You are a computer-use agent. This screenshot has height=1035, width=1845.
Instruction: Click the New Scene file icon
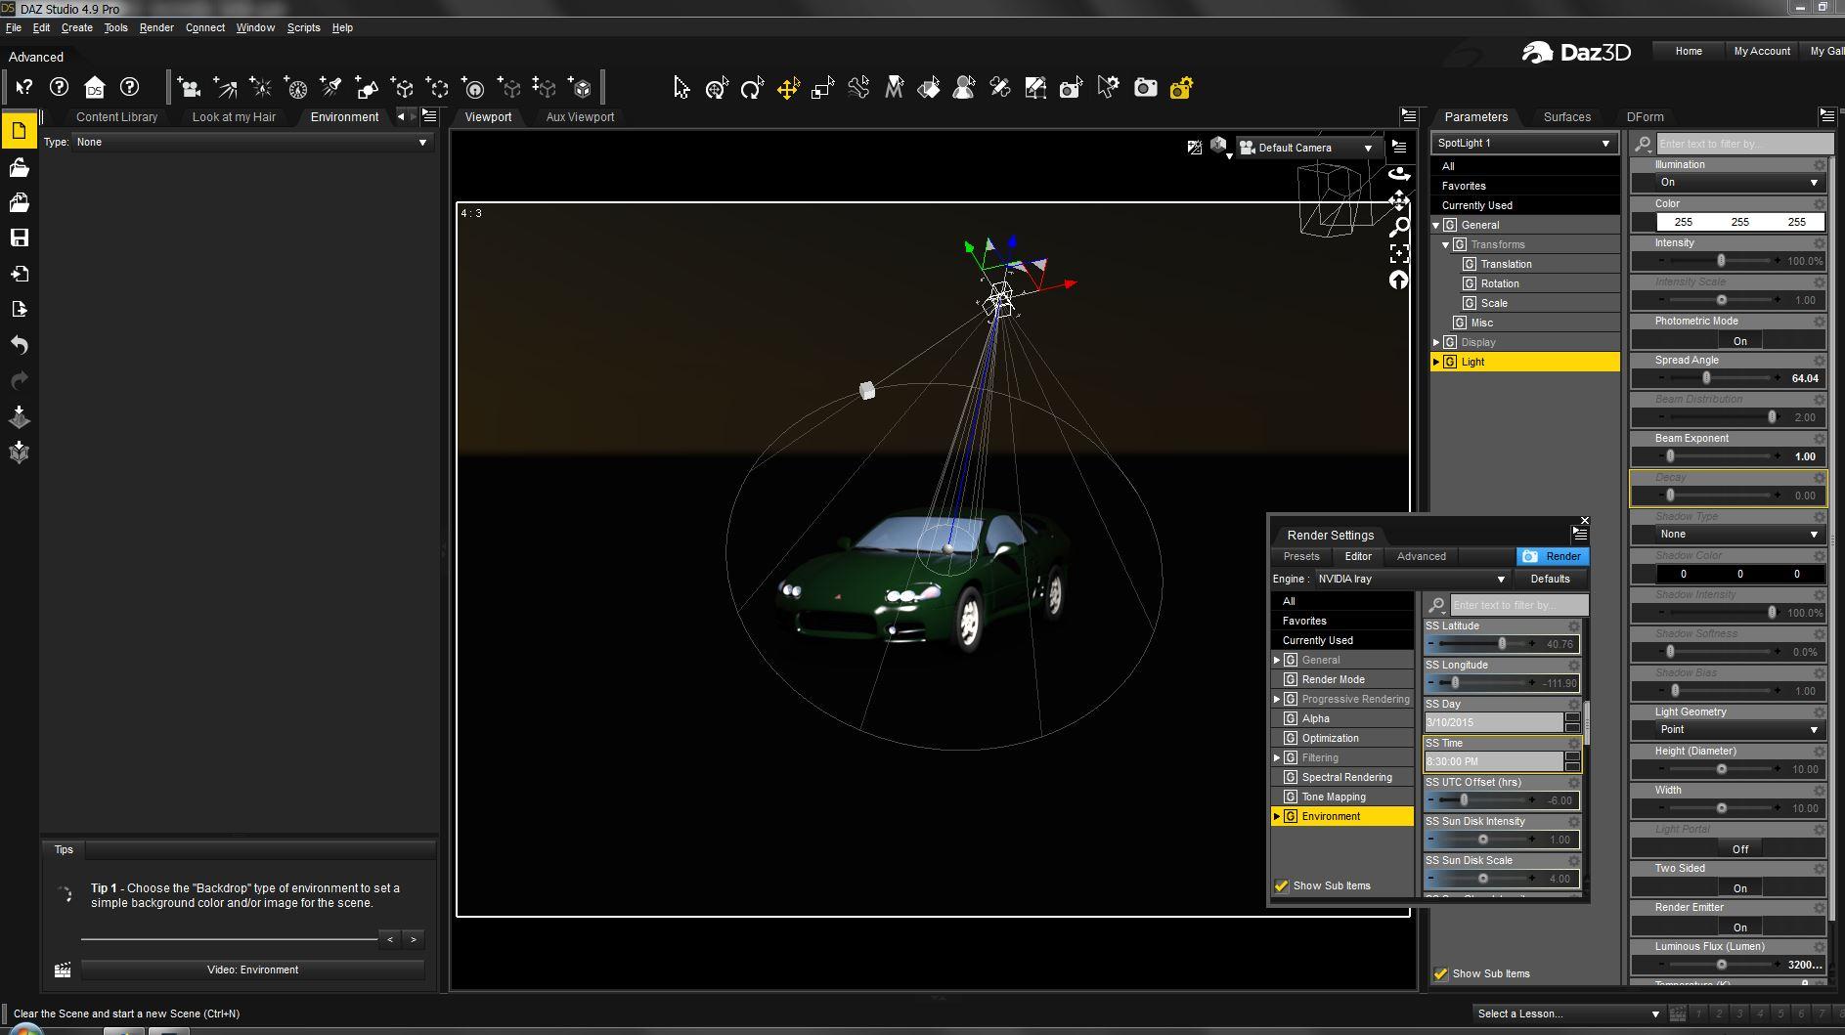coord(19,131)
